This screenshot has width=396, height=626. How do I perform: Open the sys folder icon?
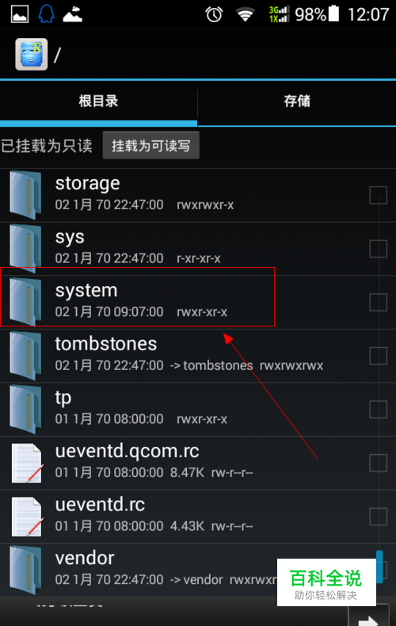(26, 248)
